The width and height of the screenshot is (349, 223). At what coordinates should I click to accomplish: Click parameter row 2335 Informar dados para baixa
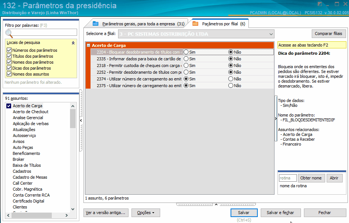pyautogui.click(x=182, y=59)
